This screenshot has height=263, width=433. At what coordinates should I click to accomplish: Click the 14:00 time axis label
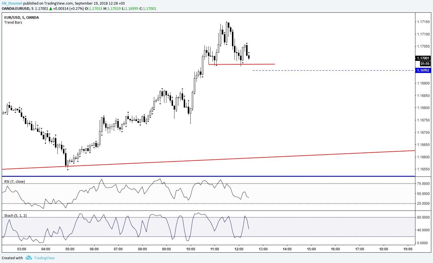[x=287, y=249]
